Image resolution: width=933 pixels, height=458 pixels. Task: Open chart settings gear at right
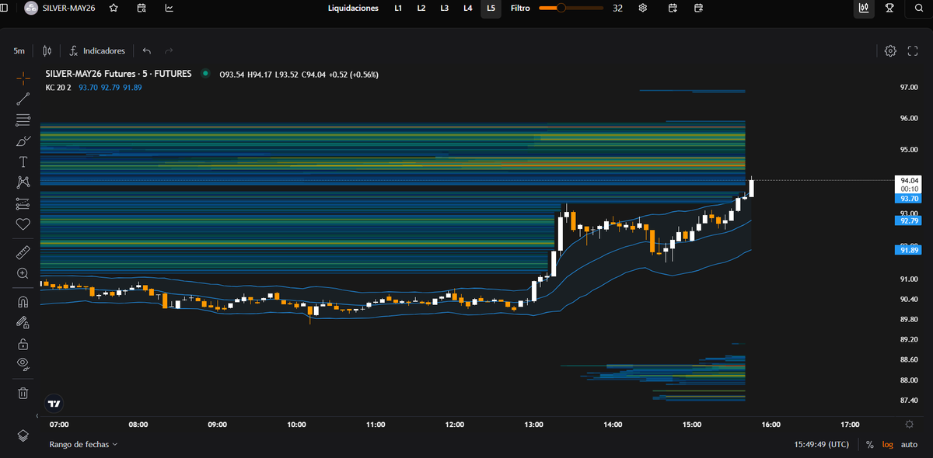click(x=891, y=50)
